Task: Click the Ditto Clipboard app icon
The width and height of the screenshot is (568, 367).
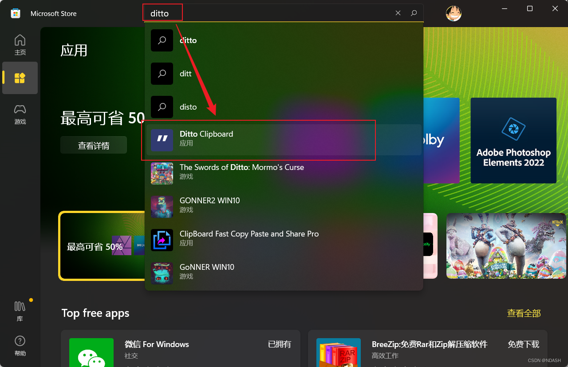Action: pos(162,140)
